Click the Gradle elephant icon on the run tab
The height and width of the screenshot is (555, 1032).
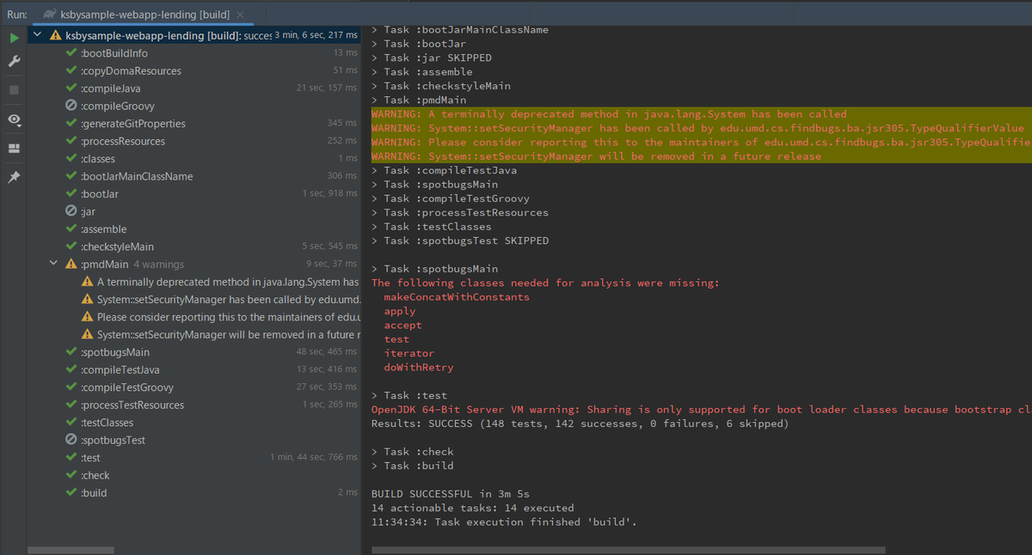[50, 14]
